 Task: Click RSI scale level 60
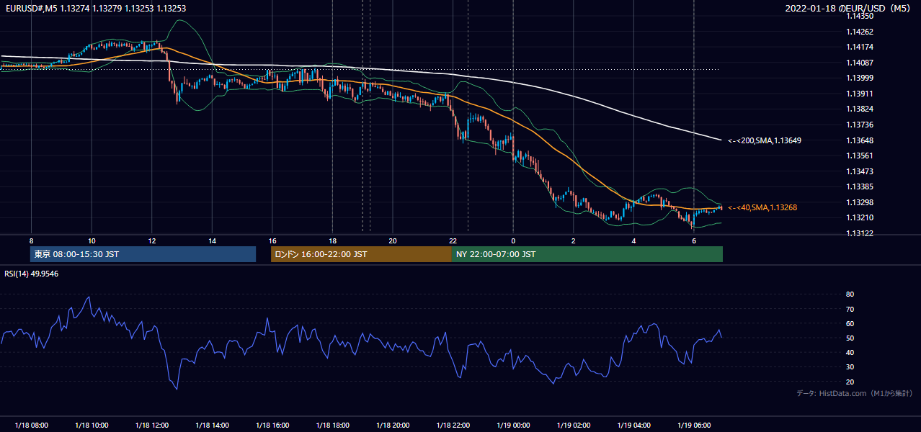(x=850, y=323)
